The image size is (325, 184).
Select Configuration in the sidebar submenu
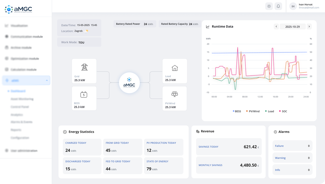20,138
